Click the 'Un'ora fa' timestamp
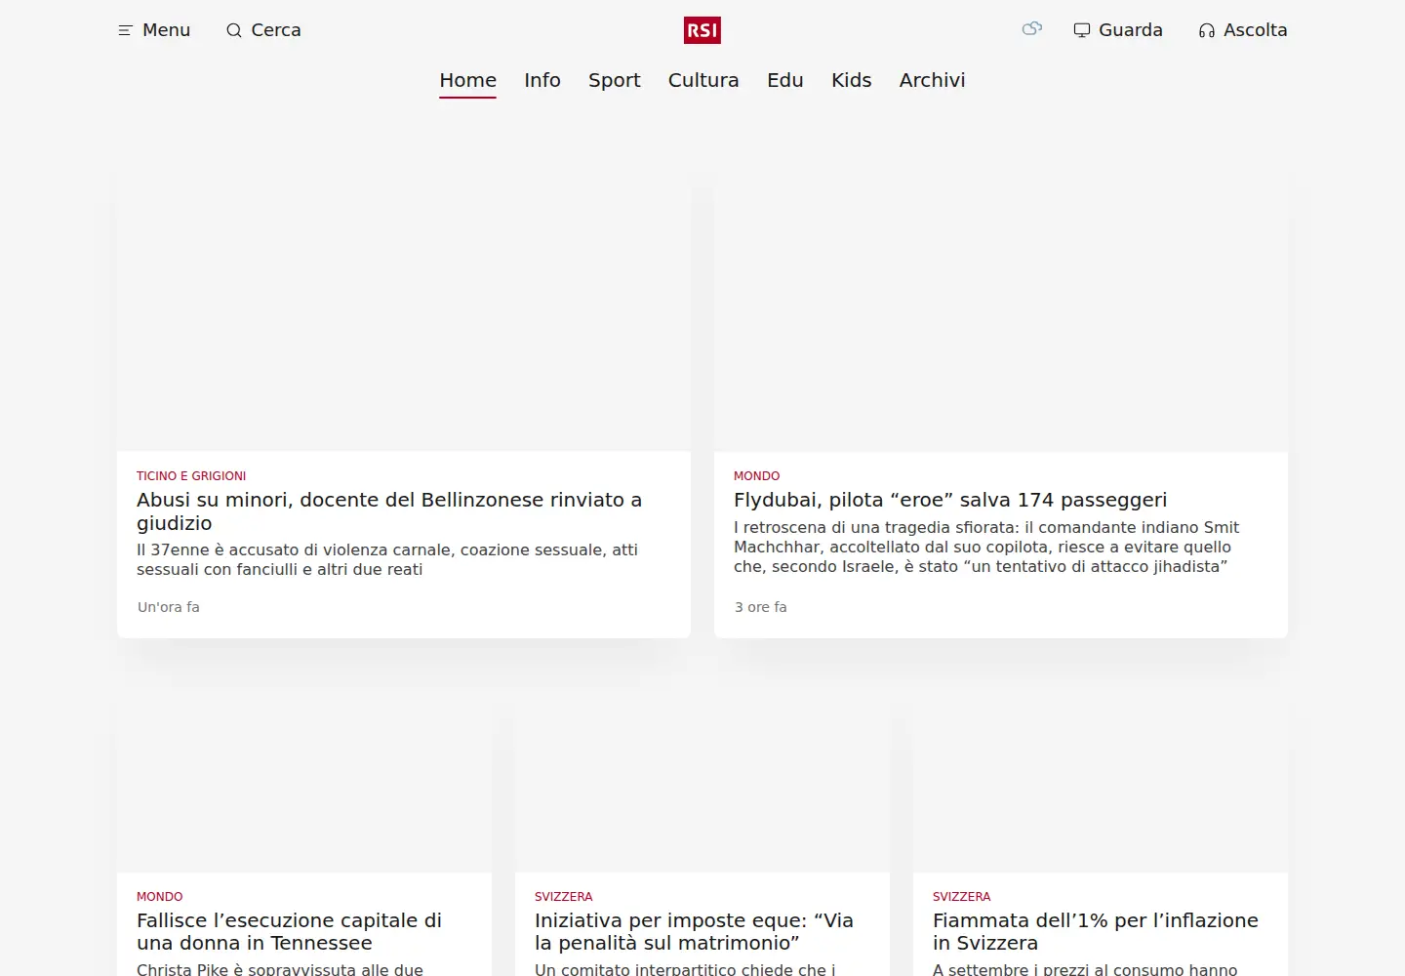Image resolution: width=1405 pixels, height=976 pixels. 169,607
